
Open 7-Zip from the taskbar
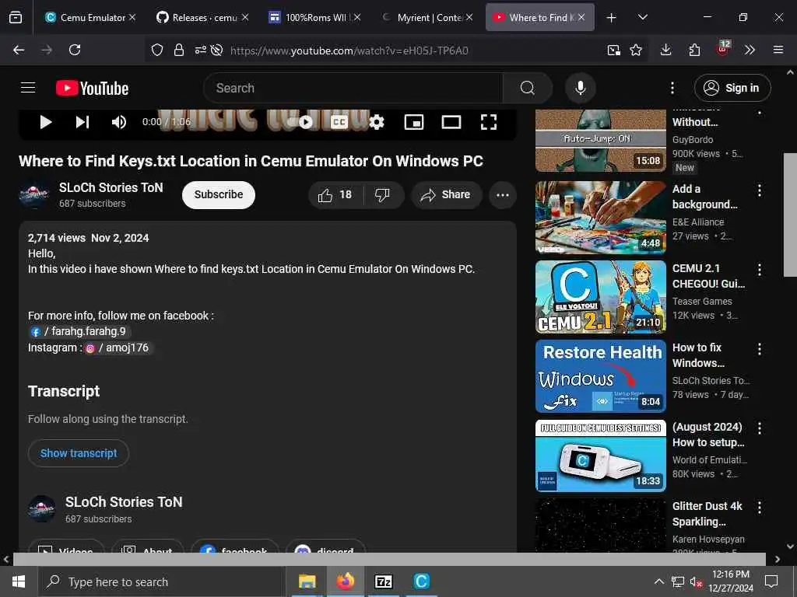383,581
